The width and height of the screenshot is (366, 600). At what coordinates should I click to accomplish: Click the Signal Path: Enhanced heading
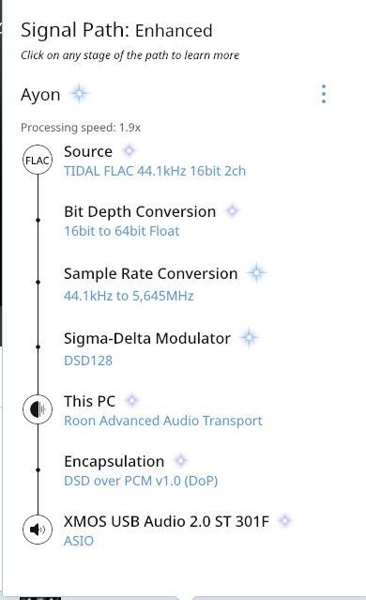[116, 30]
